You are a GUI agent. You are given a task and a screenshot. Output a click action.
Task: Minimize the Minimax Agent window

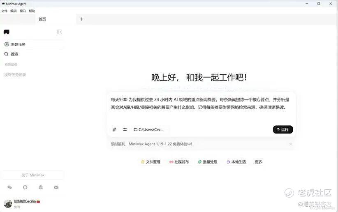click(307, 4)
